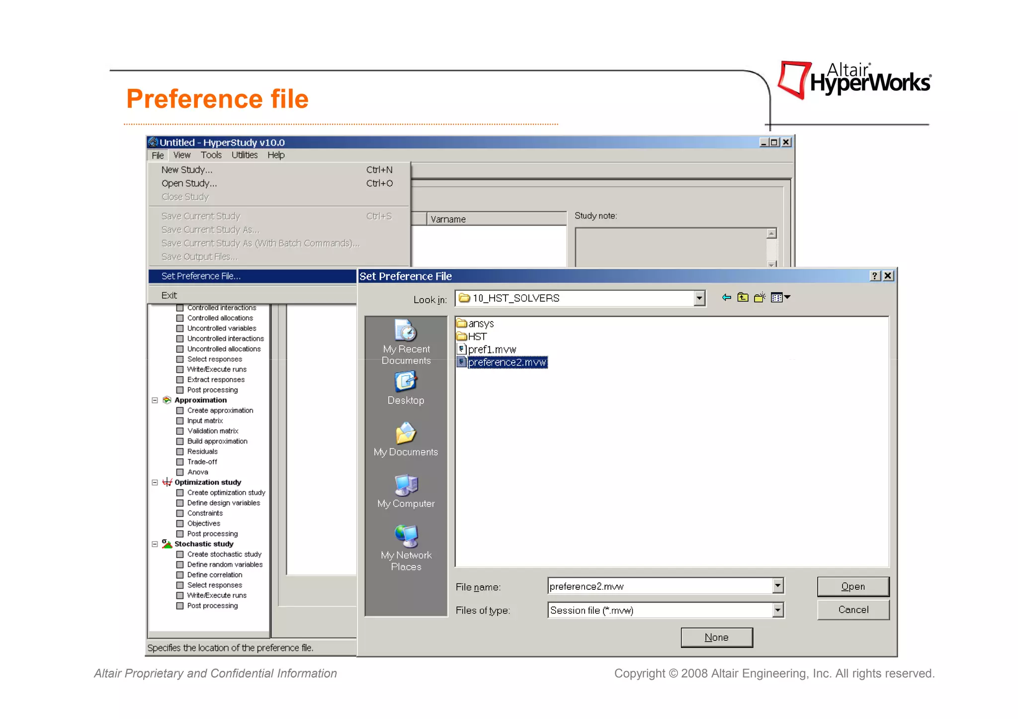Click the Varname column header
Viewport: 1018px width, 719px height.
click(496, 219)
